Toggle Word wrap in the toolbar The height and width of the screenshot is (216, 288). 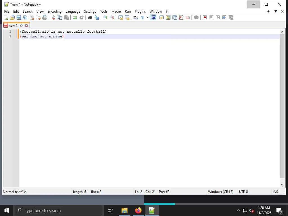pyautogui.click(x=136, y=17)
